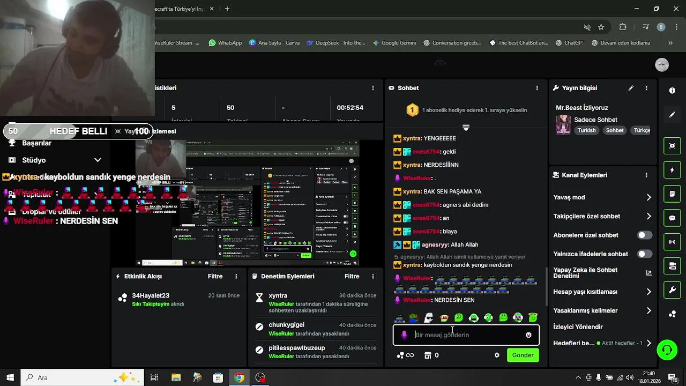Open xyntra username in Denetim Eylemleri list

click(278, 295)
